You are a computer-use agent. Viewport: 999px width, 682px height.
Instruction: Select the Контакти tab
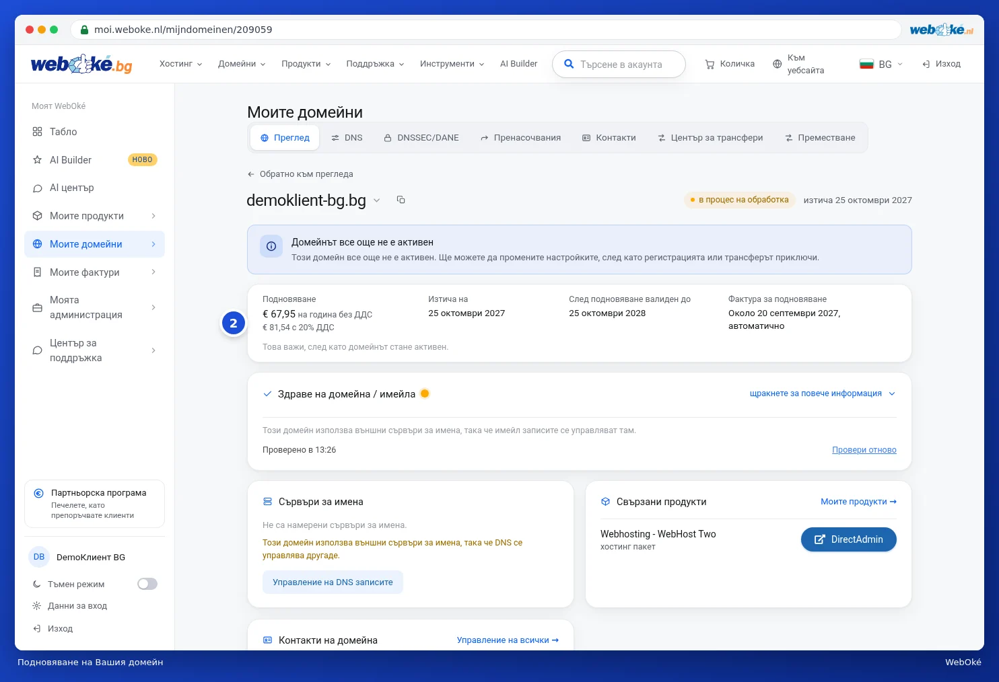pos(609,138)
